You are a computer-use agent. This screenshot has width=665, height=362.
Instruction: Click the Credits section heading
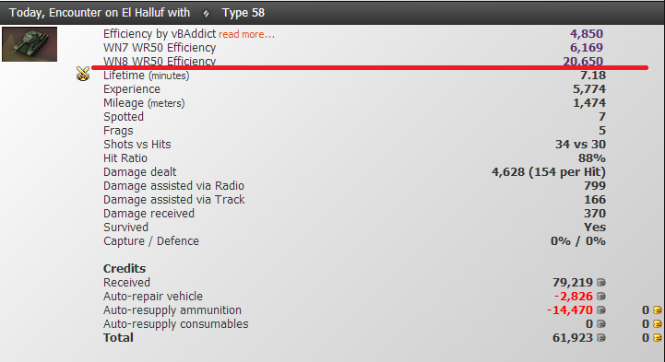coord(125,268)
